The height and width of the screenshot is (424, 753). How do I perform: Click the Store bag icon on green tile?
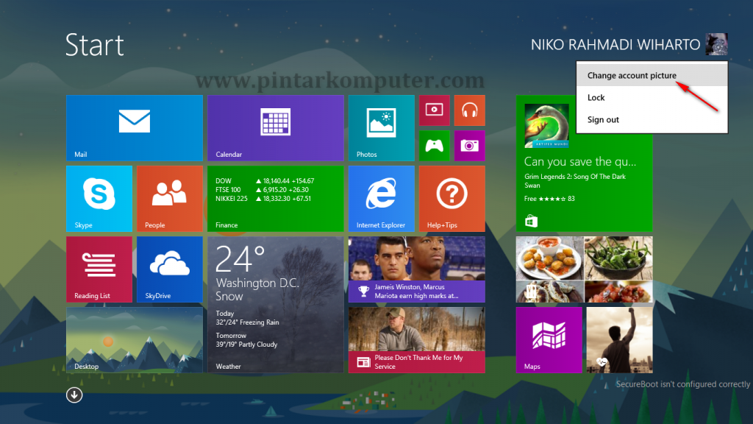pyautogui.click(x=531, y=221)
